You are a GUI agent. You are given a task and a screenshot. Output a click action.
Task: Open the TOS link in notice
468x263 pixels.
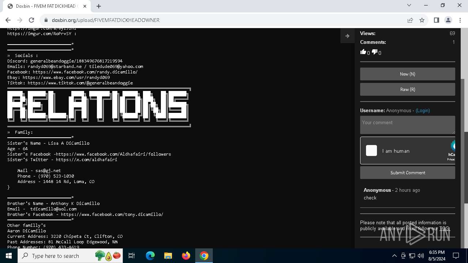tap(444, 229)
